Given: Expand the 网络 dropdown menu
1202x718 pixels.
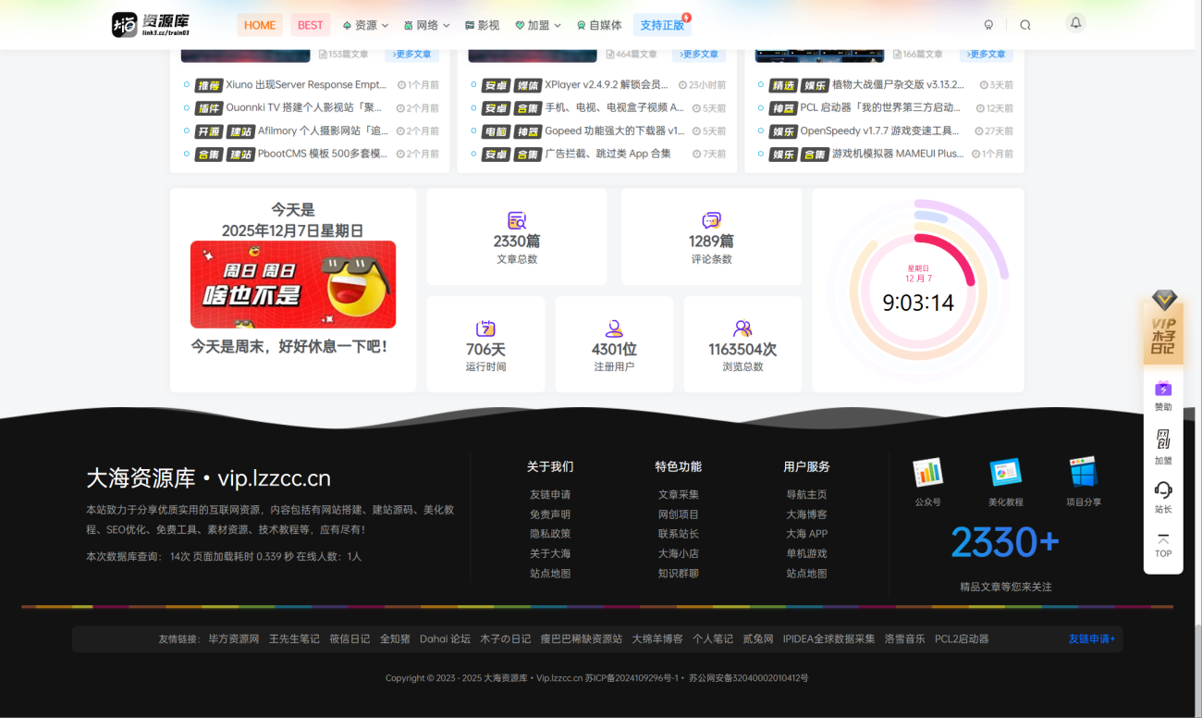Looking at the screenshot, I should pyautogui.click(x=426, y=25).
